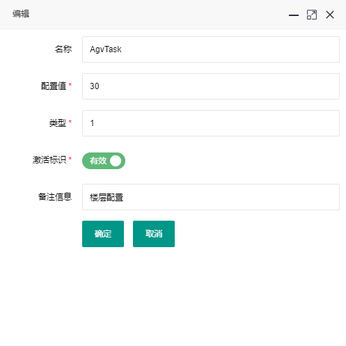This screenshot has width=346, height=346.
Task: Click blank dialog area below the buttons
Action: pyautogui.click(x=173, y=297)
